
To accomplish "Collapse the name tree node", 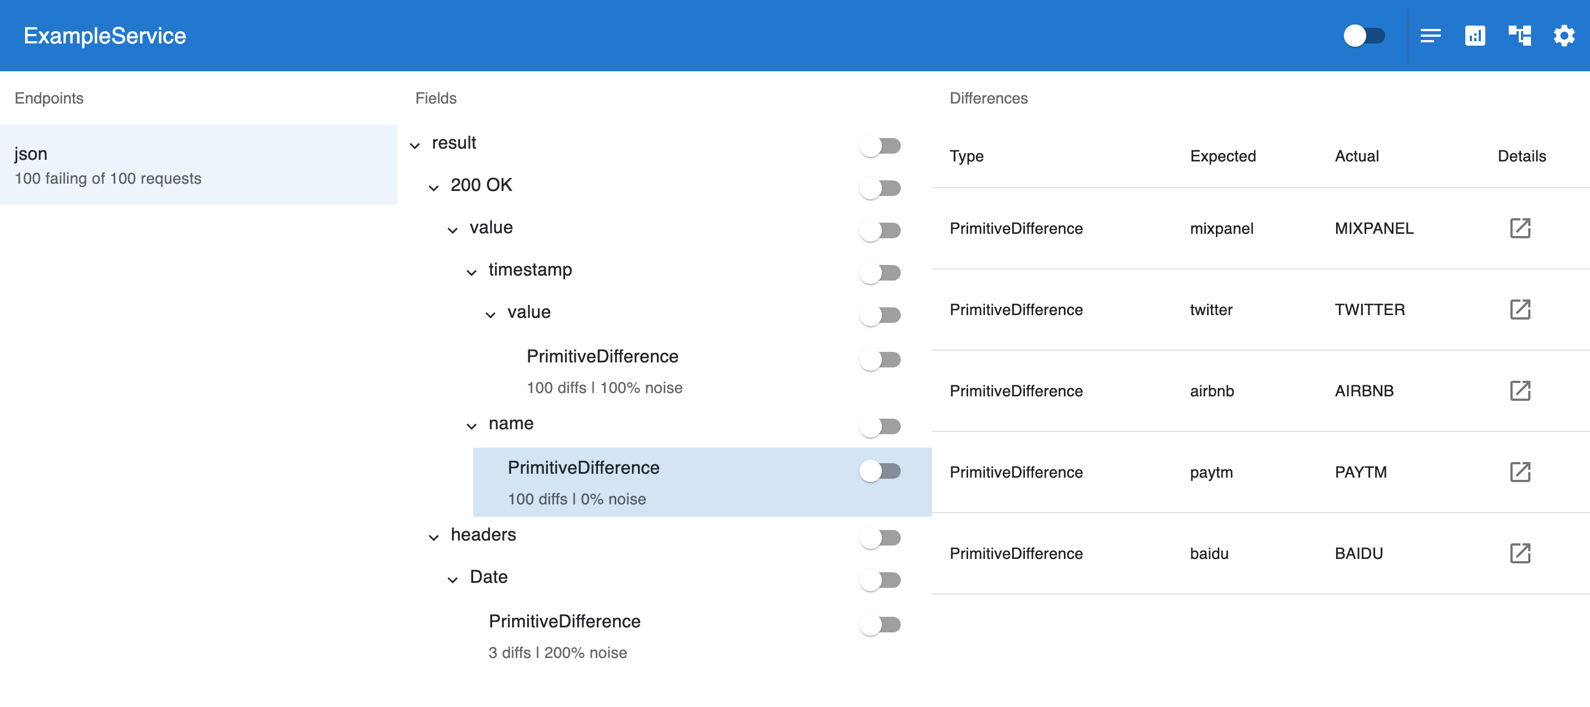I will (x=472, y=426).
